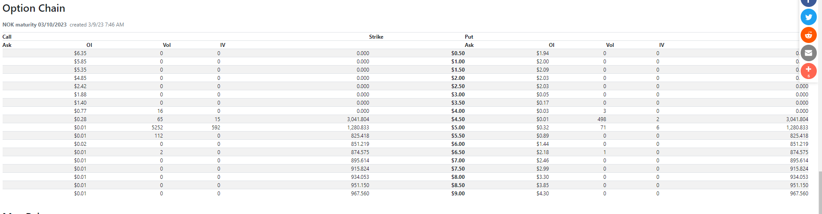Click the $5.00 strike price
This screenshot has width=822, height=214.
[x=458, y=128]
